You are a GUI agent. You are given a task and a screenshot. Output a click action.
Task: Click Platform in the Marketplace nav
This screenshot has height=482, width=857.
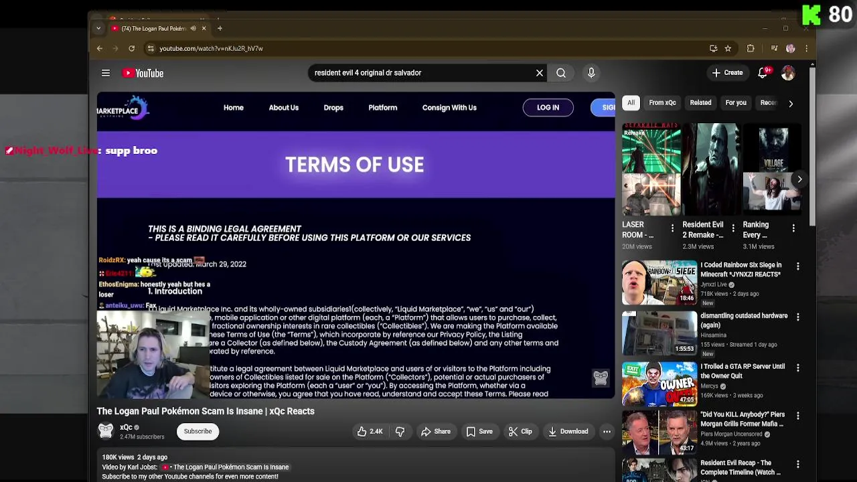(383, 108)
